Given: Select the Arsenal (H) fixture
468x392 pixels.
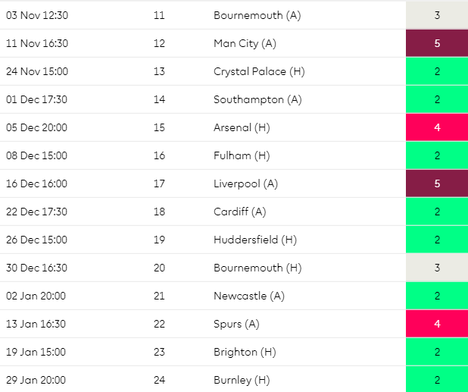Looking at the screenshot, I should (x=242, y=127).
